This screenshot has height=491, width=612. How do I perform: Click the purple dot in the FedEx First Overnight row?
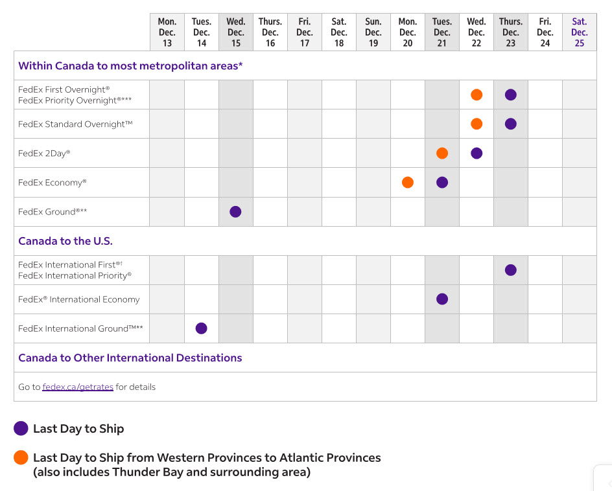pyautogui.click(x=510, y=95)
